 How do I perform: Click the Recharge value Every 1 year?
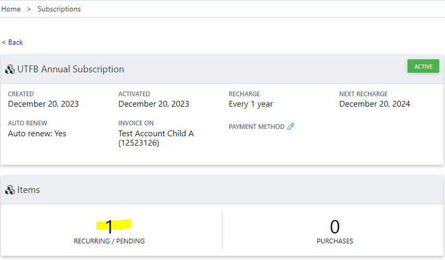coord(251,104)
